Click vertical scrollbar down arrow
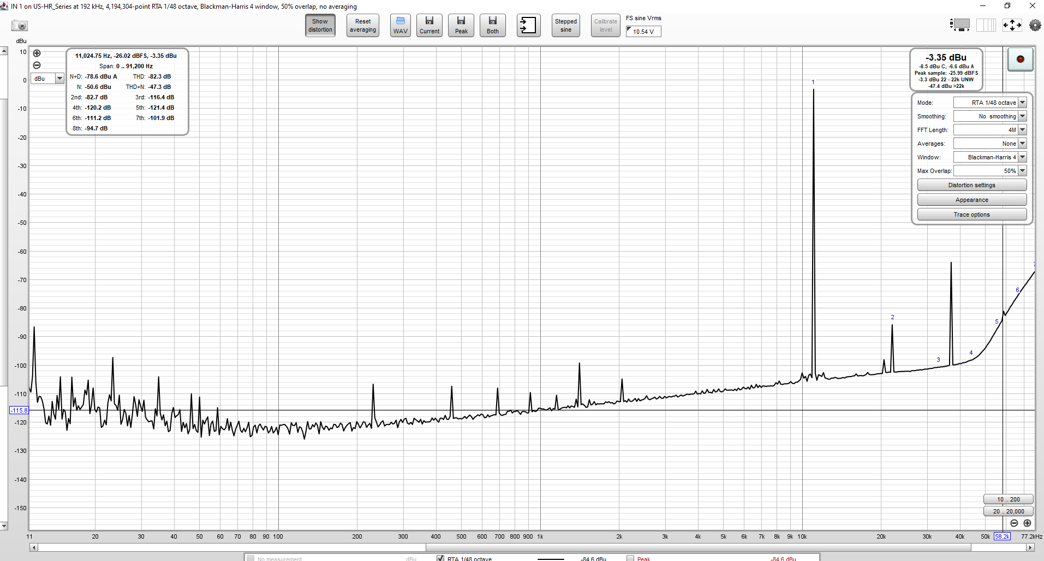 coord(4,526)
